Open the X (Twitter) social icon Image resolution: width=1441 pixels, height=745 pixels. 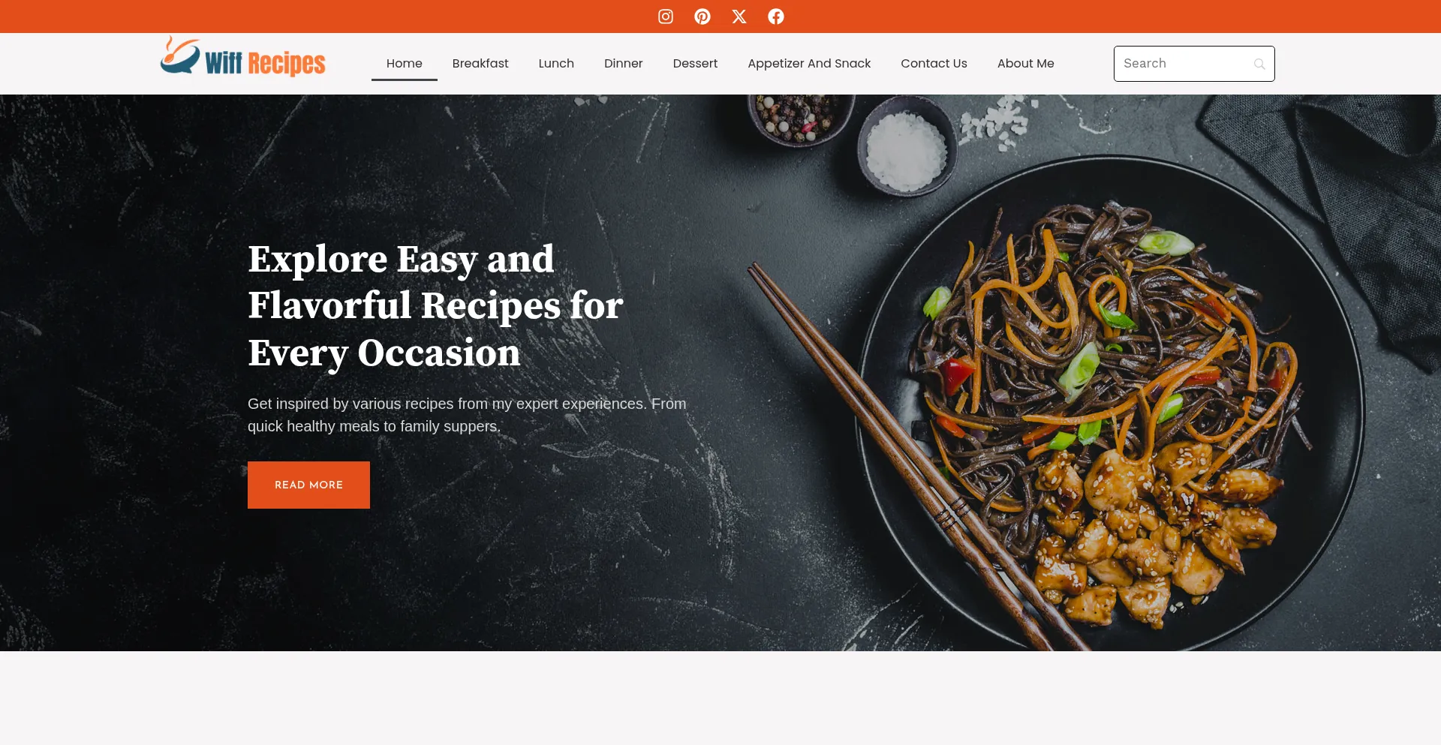tap(739, 17)
